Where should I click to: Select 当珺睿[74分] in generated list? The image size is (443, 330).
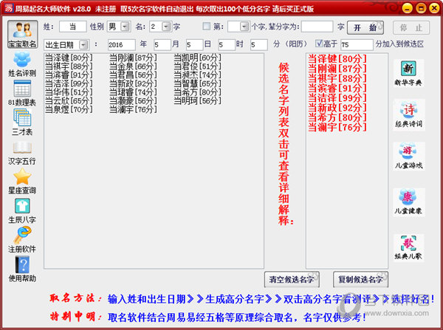(x=133, y=92)
